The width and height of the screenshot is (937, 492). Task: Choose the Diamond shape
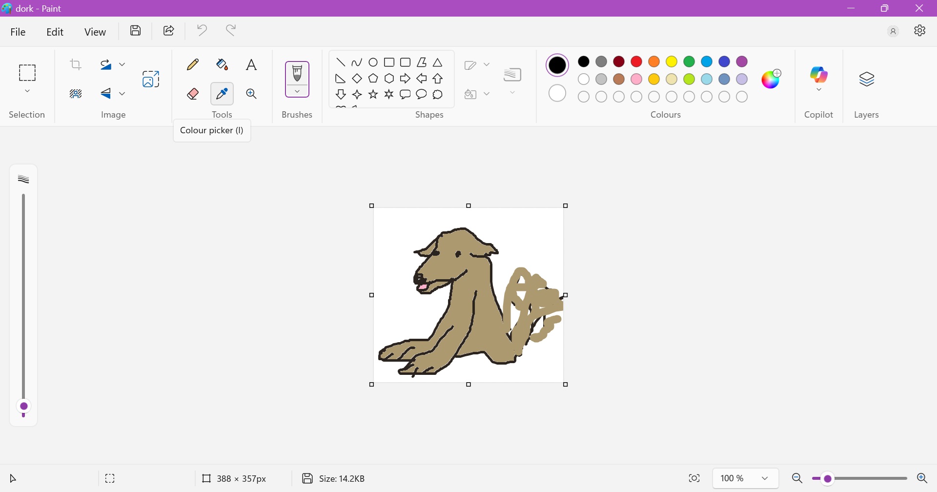click(357, 79)
